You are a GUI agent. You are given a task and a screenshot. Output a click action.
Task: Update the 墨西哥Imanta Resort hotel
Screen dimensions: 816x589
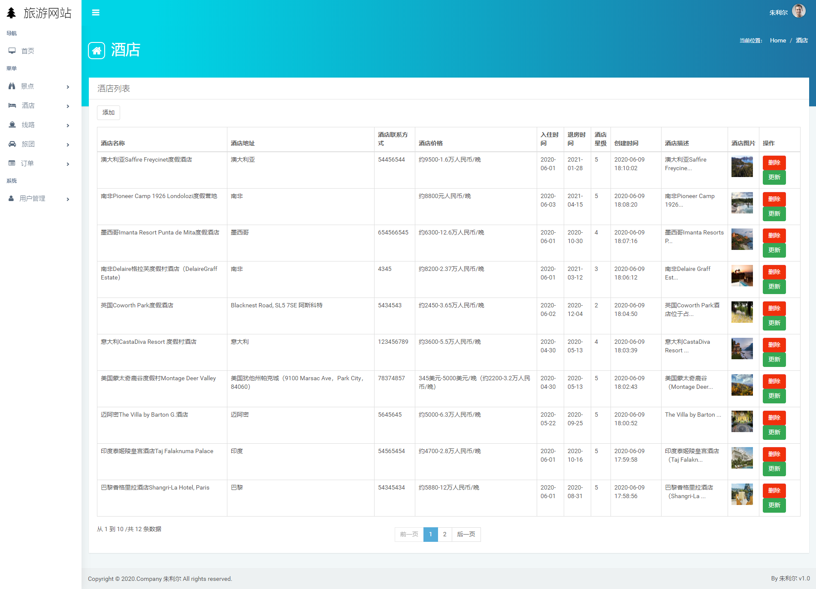(x=774, y=250)
